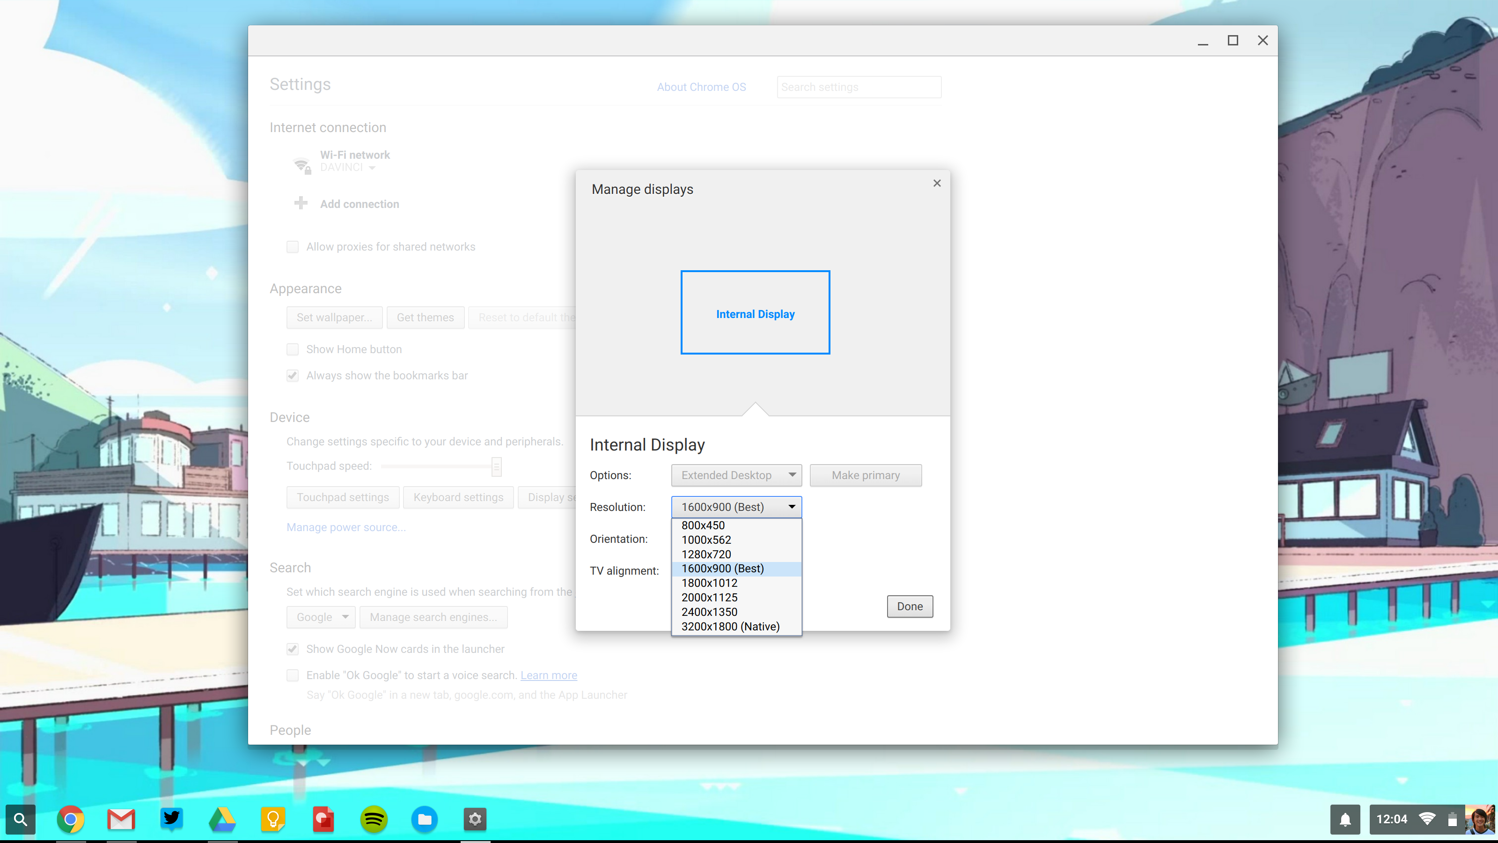
Task: Select 3200x1800 (Native) resolution option
Action: [730, 627]
